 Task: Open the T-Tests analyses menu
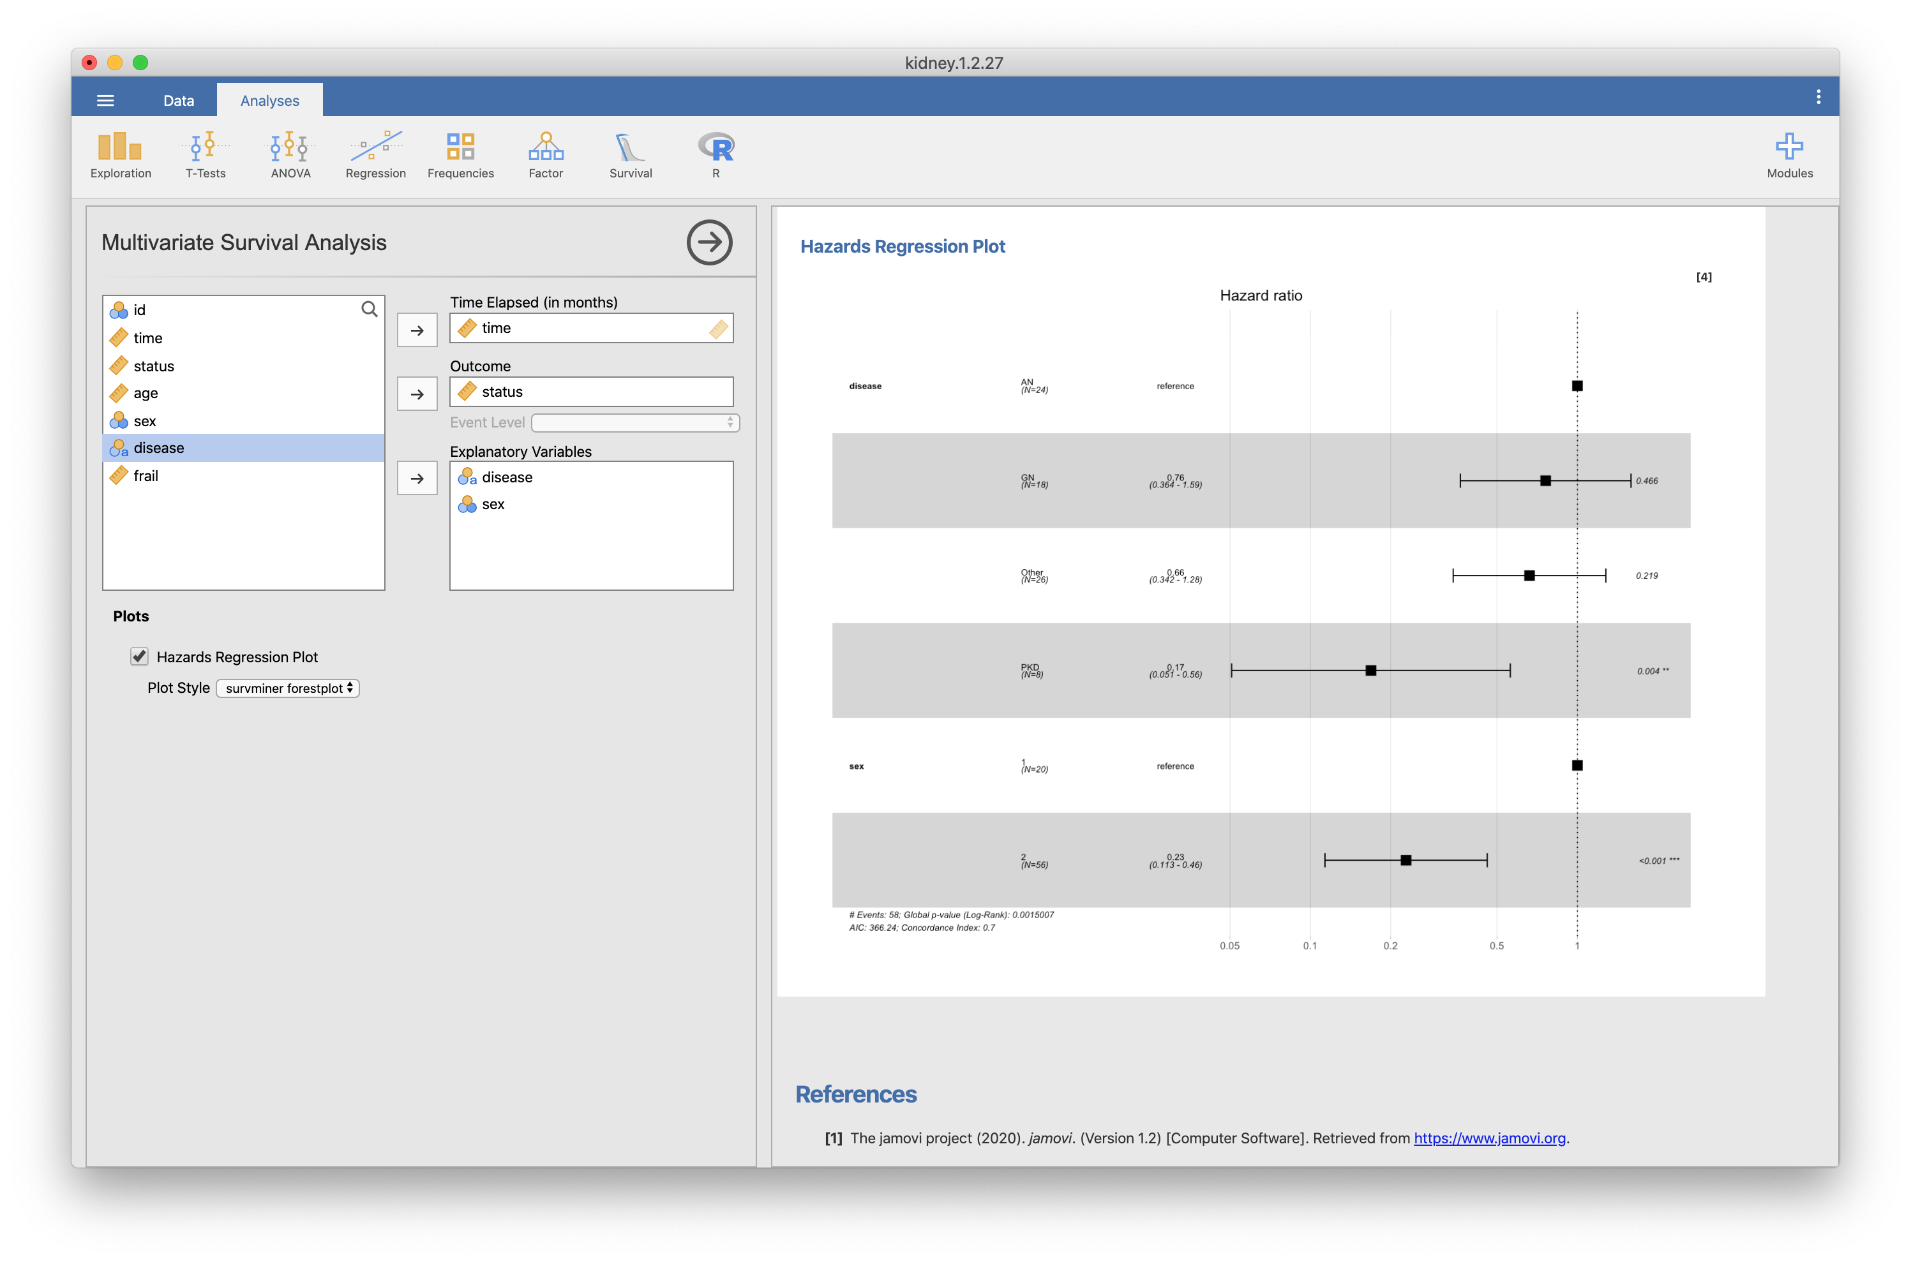click(206, 154)
